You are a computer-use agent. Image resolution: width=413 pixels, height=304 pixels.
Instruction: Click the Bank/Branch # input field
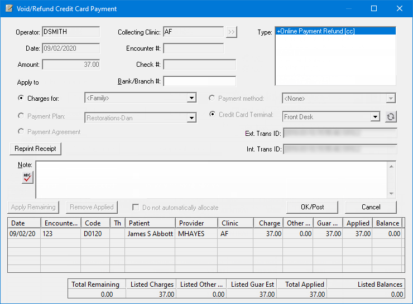(199, 81)
